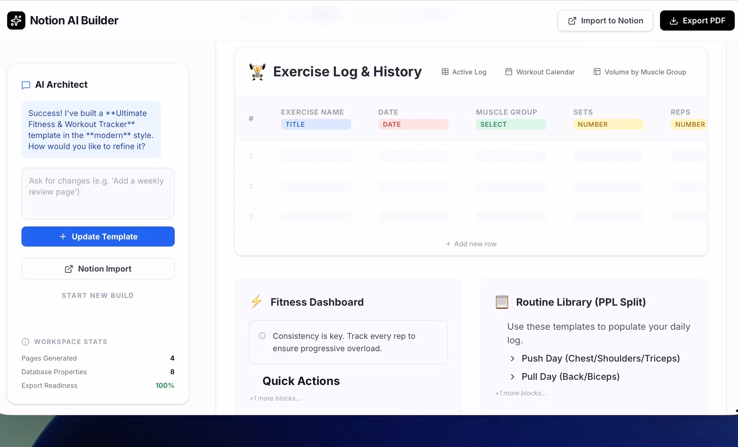This screenshot has height=447, width=738.
Task: Switch to the Active Log view
Action: (x=464, y=72)
